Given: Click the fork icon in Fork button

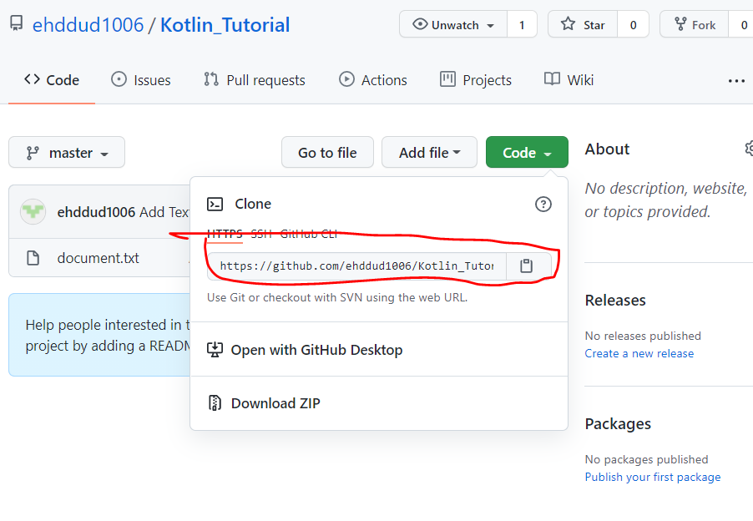Looking at the screenshot, I should 680,24.
